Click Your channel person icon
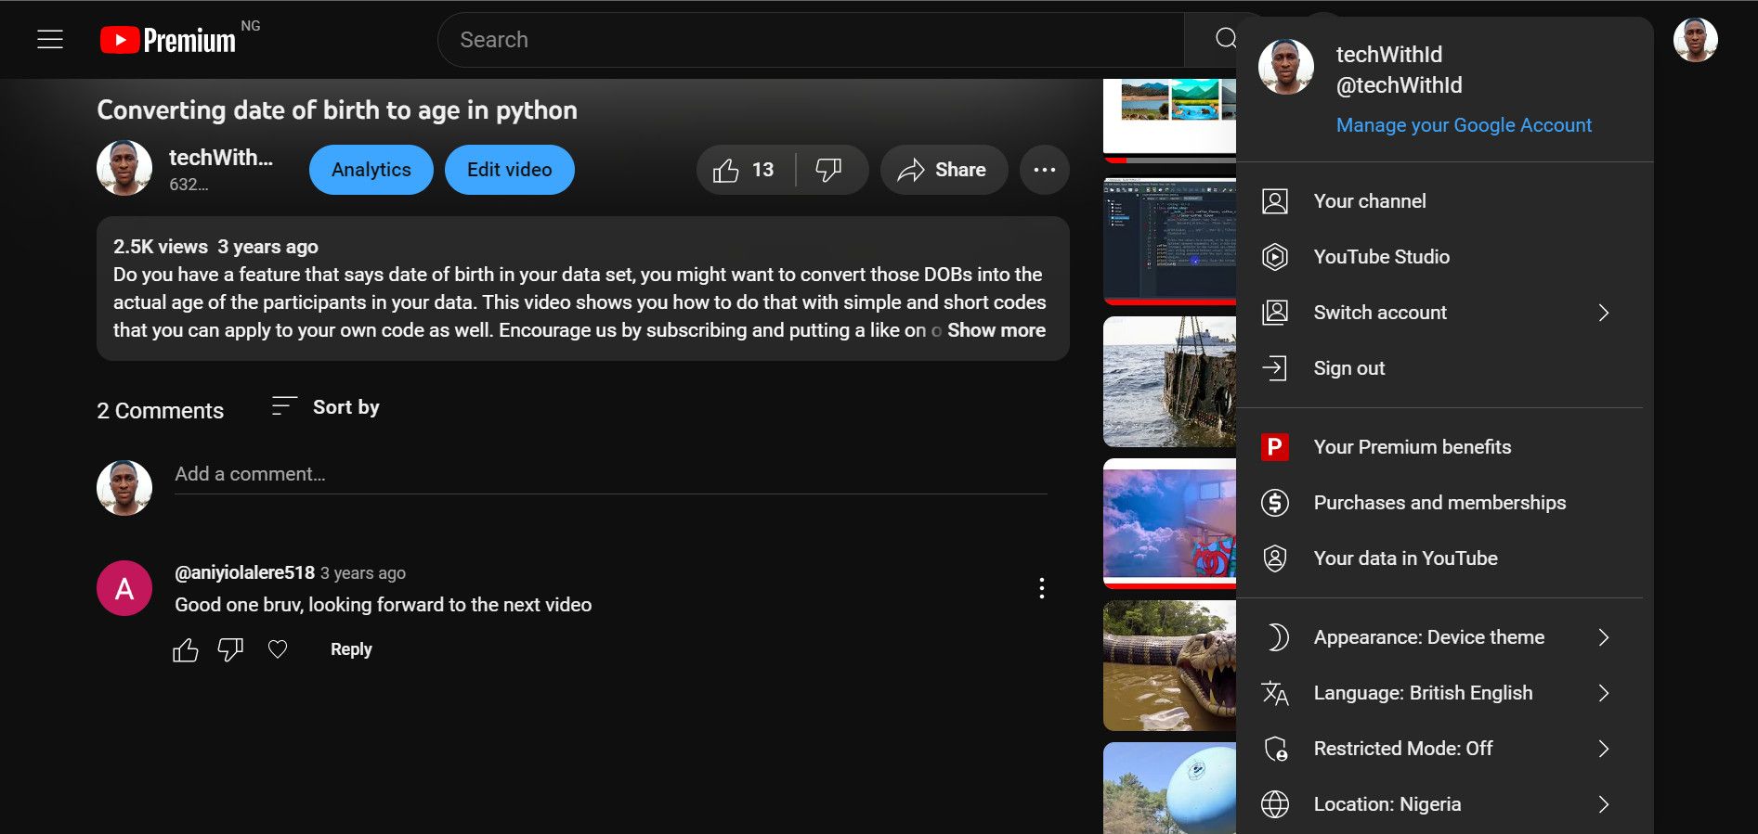 [x=1275, y=201]
